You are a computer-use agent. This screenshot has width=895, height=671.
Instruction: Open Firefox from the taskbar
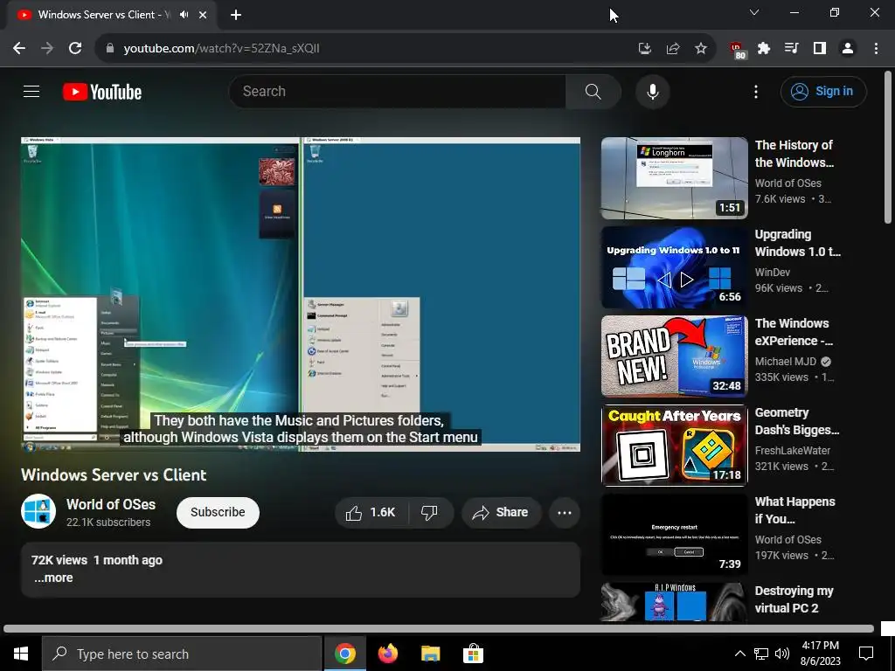tap(387, 654)
